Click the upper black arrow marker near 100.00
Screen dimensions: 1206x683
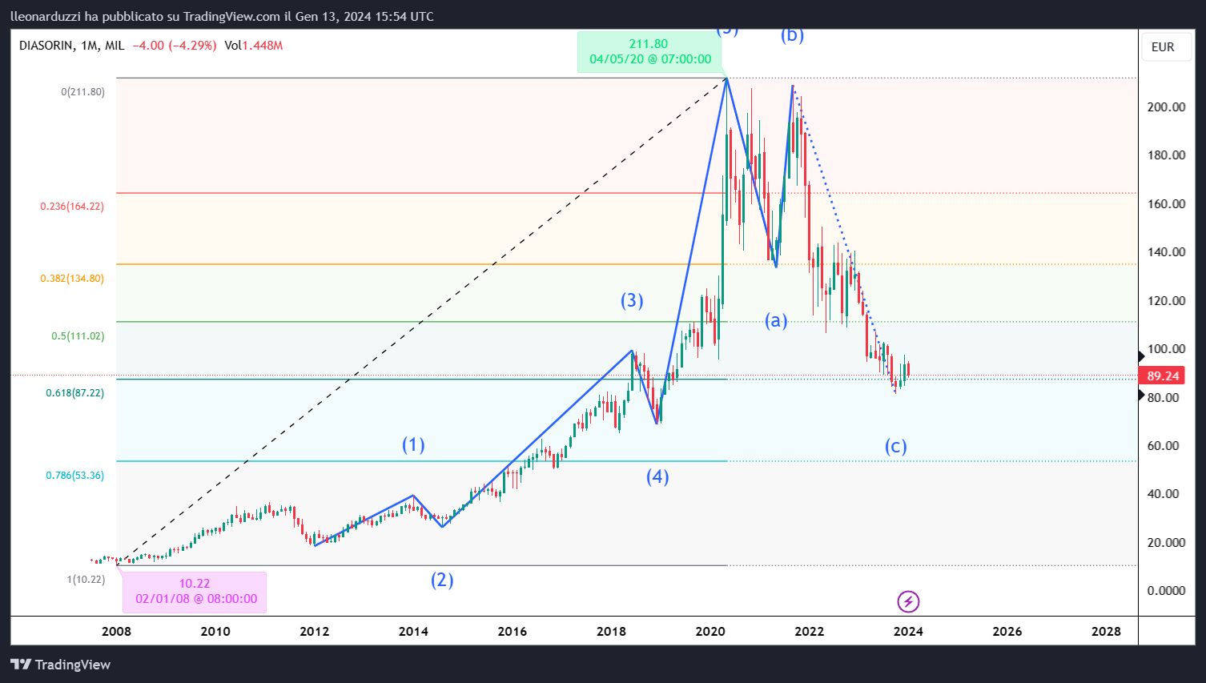[1142, 356]
